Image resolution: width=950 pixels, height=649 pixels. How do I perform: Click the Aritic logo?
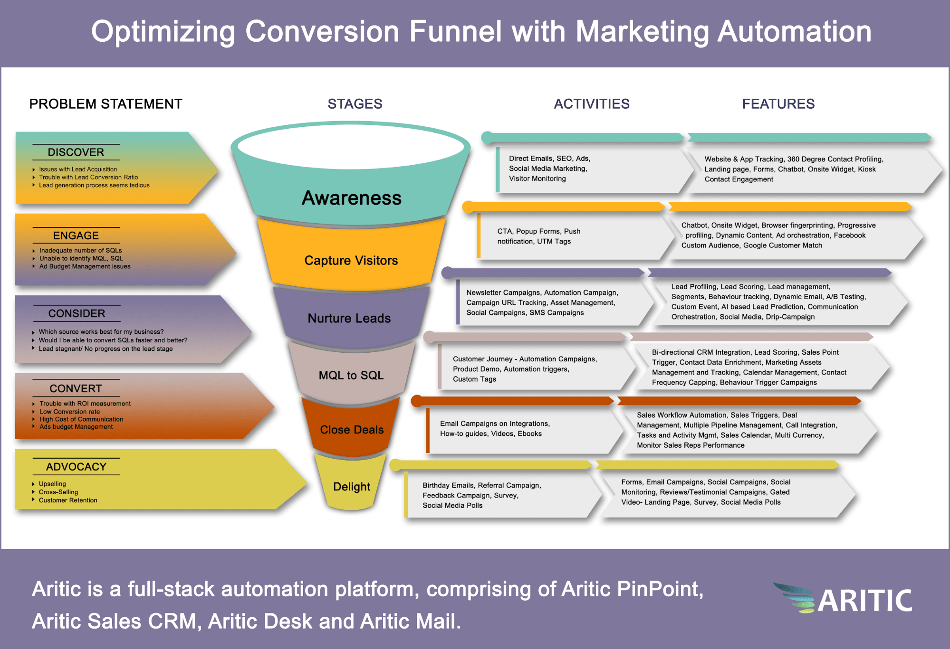click(x=842, y=598)
